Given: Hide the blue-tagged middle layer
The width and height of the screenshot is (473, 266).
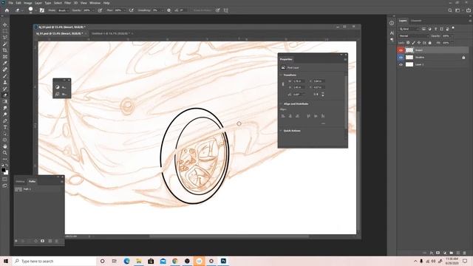Looking at the screenshot, I should point(401,58).
